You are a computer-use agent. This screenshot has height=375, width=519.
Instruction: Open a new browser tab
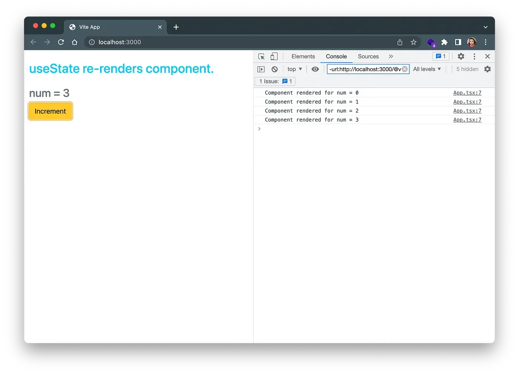point(176,27)
